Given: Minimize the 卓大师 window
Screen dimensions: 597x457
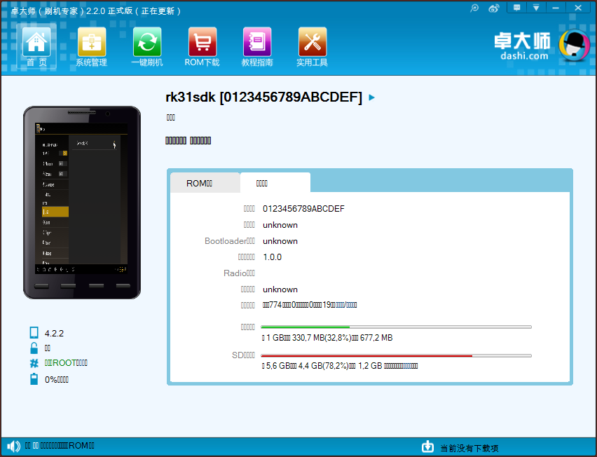Looking at the screenshot, I should click(556, 8).
